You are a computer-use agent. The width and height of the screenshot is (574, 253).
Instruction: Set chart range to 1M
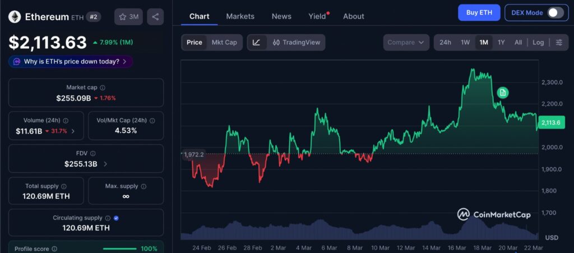point(484,43)
